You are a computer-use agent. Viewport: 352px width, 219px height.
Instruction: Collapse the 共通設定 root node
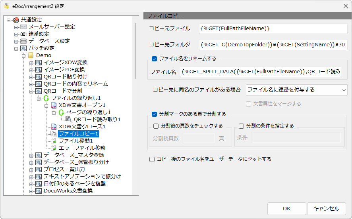pos(8,20)
